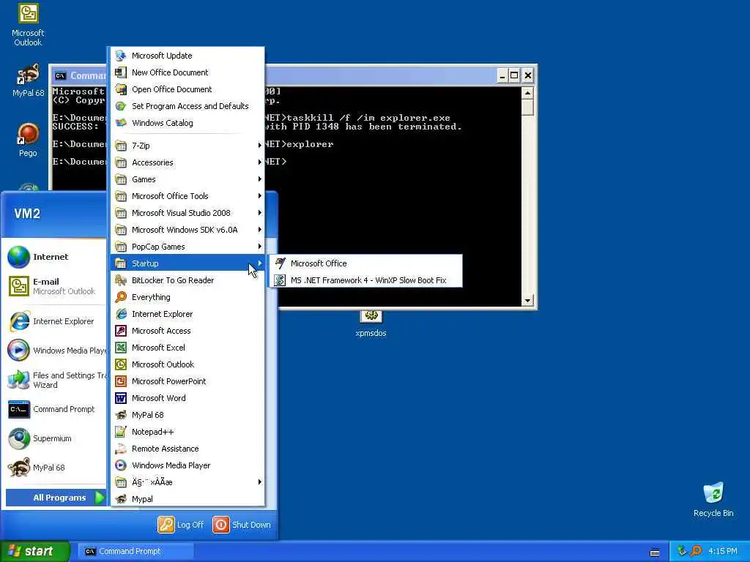
Task: Expand Microsoft Visual Studio 2008 folder
Action: click(187, 213)
